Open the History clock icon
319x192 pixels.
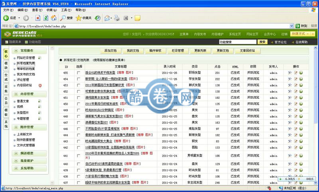pyautogui.click(x=98, y=18)
